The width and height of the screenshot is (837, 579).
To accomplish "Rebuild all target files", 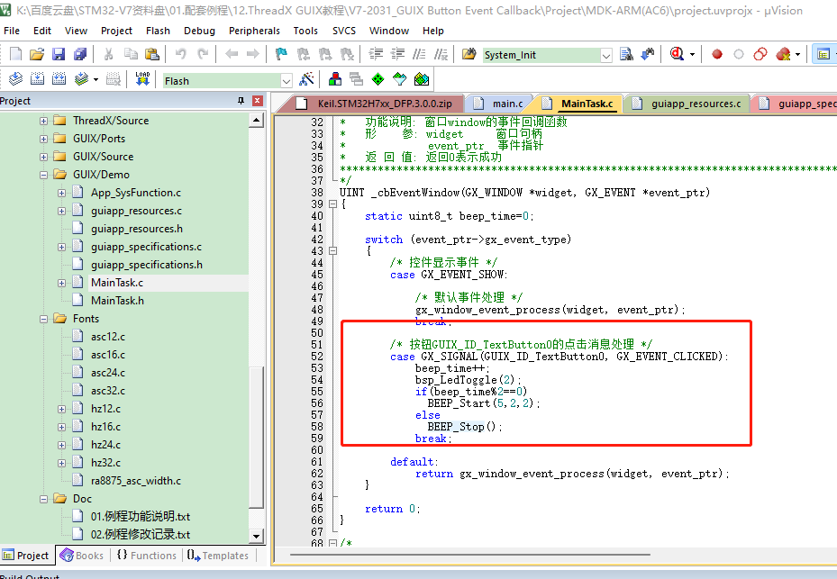I will (59, 79).
